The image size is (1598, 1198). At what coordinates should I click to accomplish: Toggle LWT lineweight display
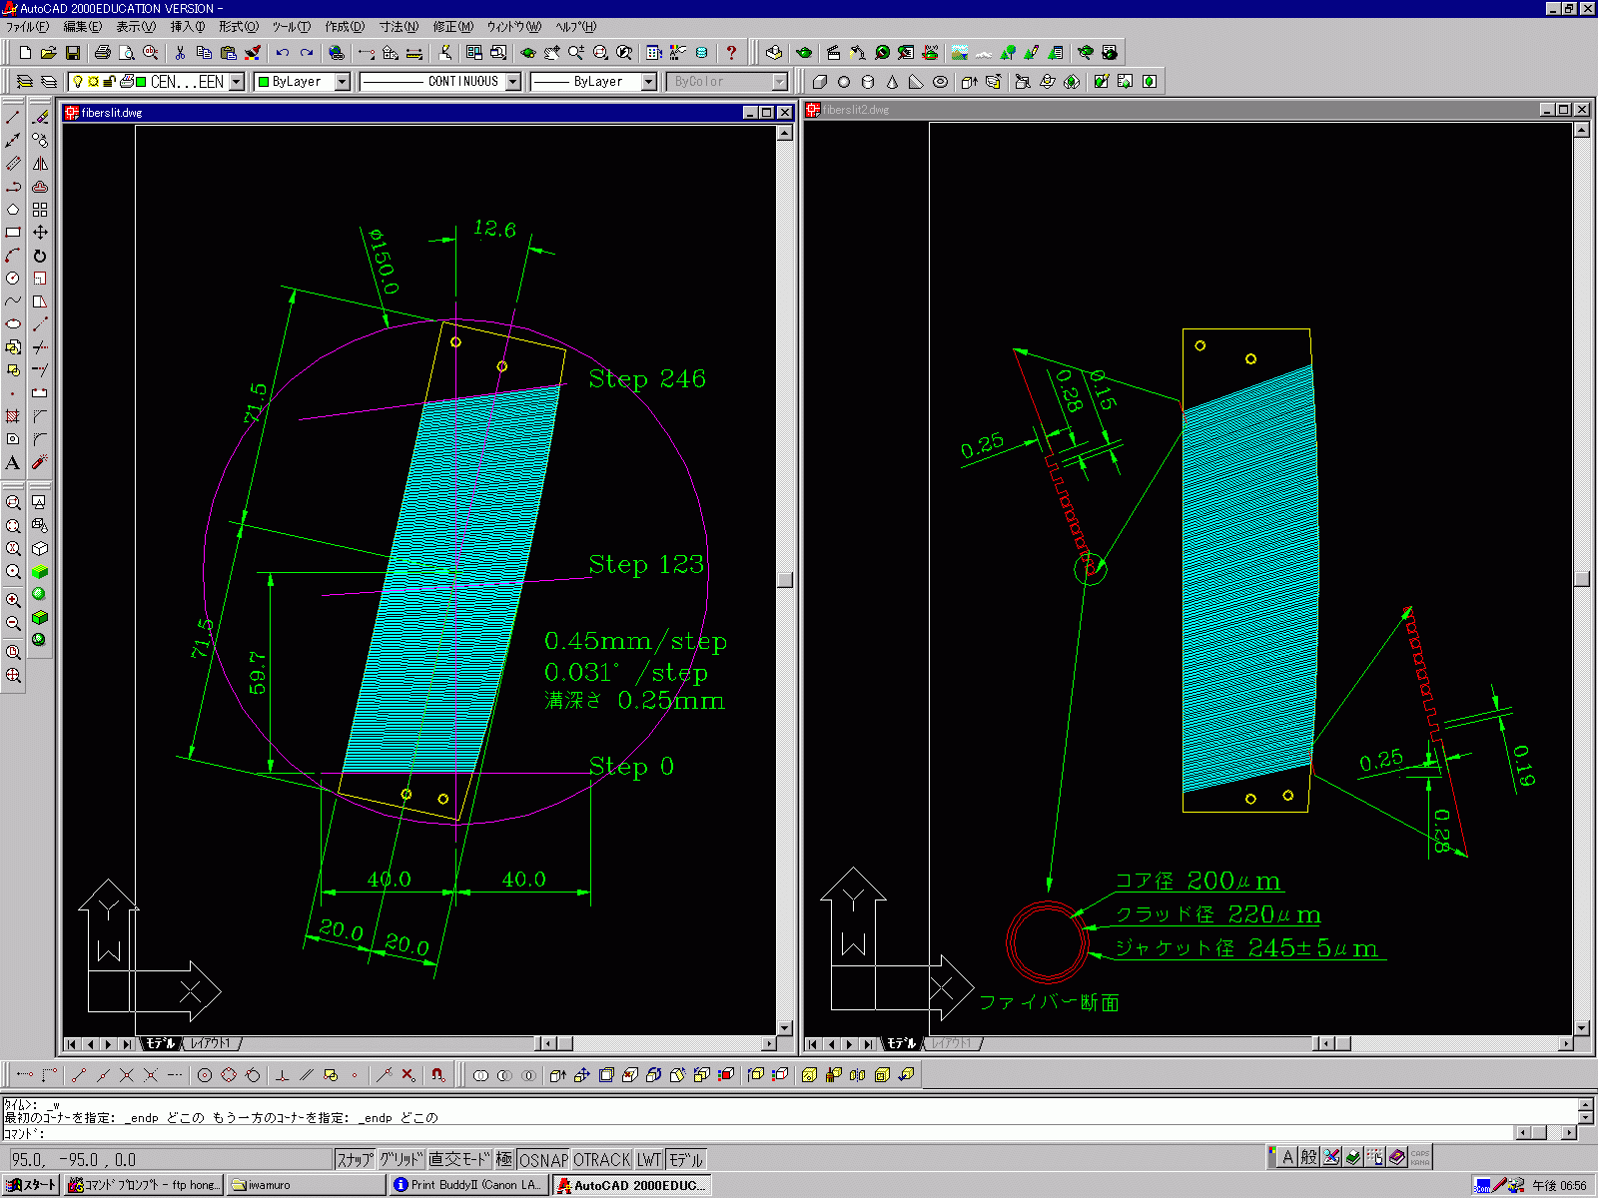(x=649, y=1160)
